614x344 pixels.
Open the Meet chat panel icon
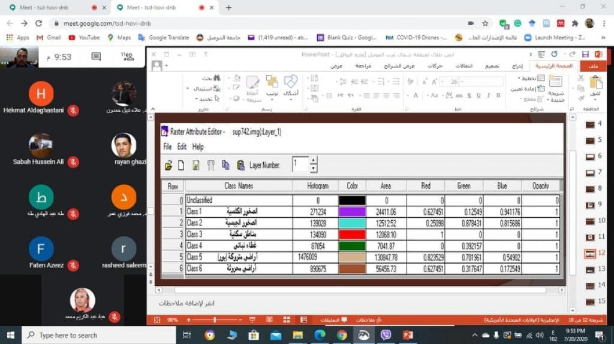(x=96, y=57)
